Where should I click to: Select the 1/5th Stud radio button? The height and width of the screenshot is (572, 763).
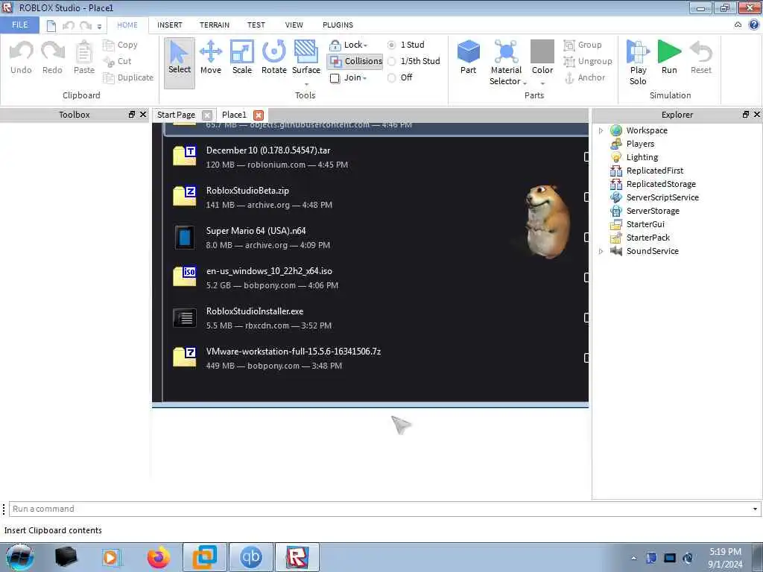392,61
